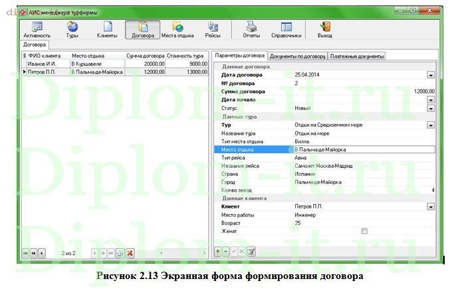Click the application icon in title bar
Viewport: 452px width, 293px height.
(x=23, y=13)
